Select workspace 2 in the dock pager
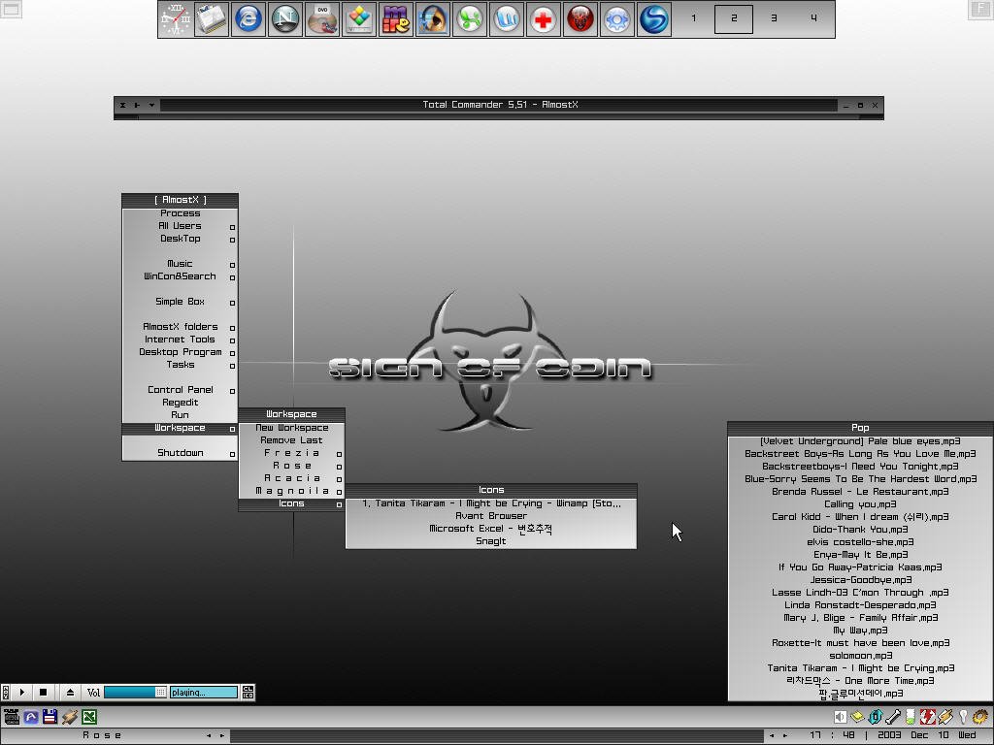 734,18
